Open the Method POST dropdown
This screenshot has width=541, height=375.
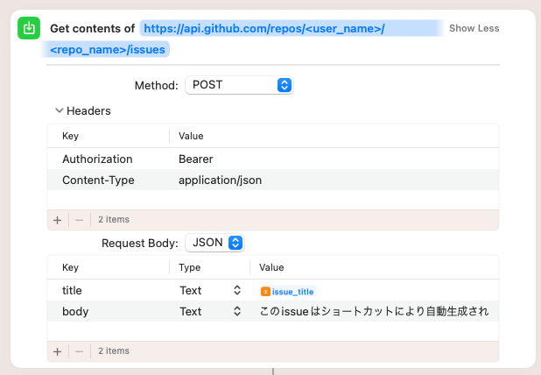pyautogui.click(x=239, y=85)
